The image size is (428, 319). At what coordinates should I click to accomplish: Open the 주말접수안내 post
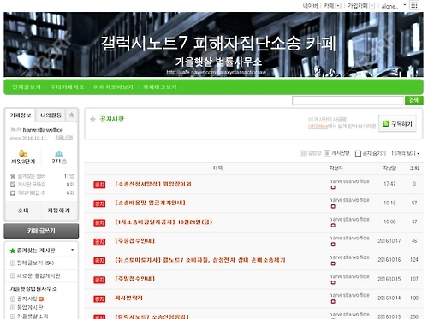(x=134, y=279)
